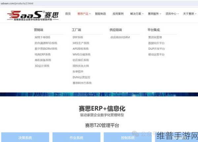Open the 排料优化大师 link
Image resolution: width=198 pixels, height=142 pixels.
pyautogui.click(x=81, y=66)
